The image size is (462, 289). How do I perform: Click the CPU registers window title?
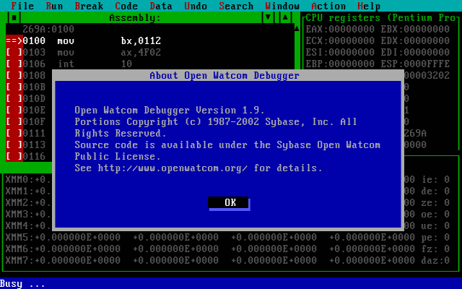(x=380, y=17)
